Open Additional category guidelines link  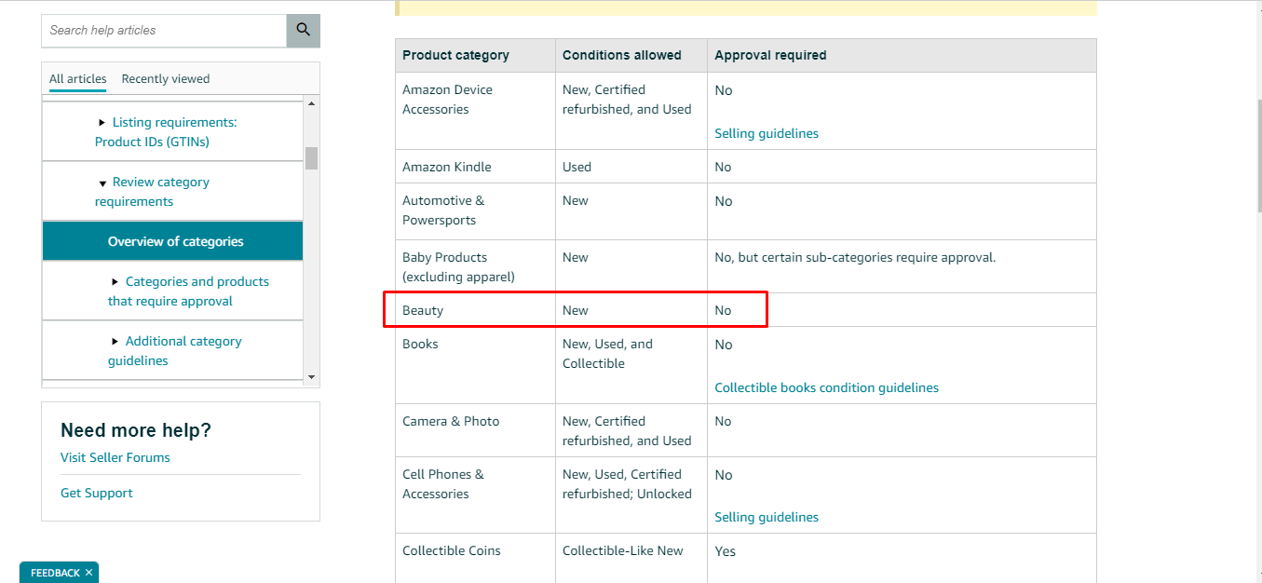point(175,351)
